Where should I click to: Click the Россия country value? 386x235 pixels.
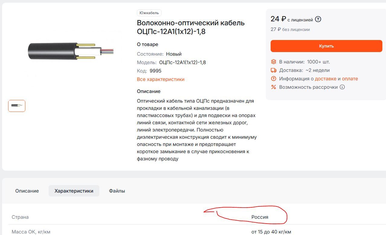[260, 217]
